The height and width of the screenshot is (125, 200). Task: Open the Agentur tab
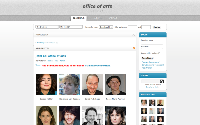point(79,18)
